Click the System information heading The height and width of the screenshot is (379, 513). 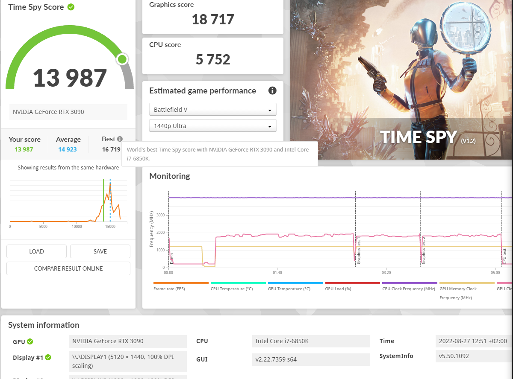(44, 325)
